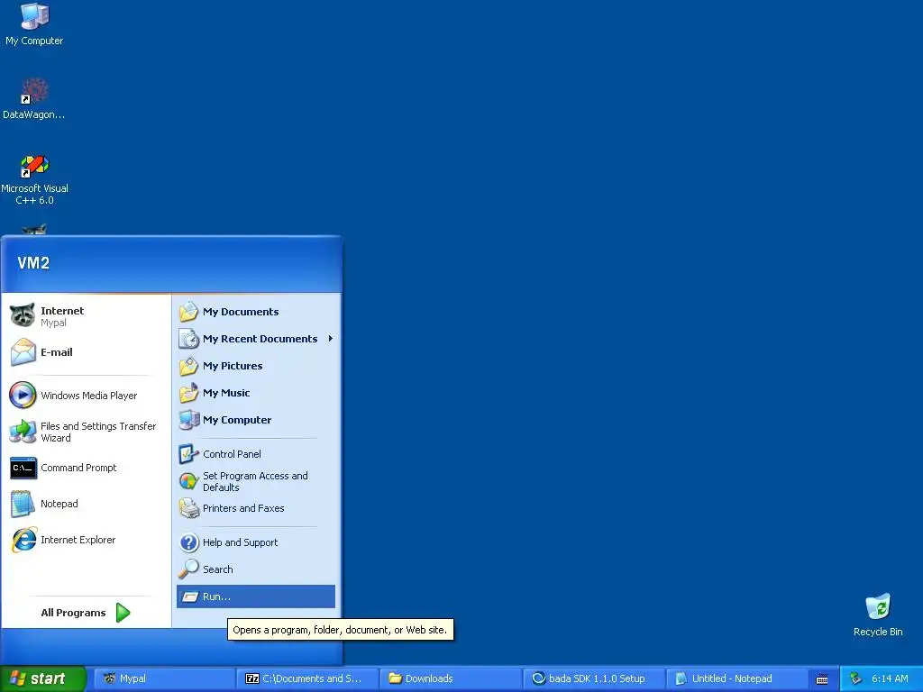Image resolution: width=923 pixels, height=692 pixels.
Task: Switch to bada SDK 1.1.0 Setup taskbar button
Action: pos(594,678)
